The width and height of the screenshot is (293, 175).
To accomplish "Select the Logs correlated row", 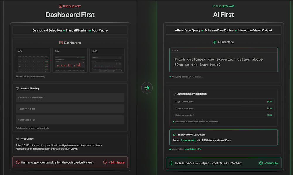I will coord(224,102).
